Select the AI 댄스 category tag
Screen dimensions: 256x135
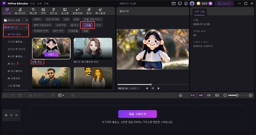click(x=75, y=25)
